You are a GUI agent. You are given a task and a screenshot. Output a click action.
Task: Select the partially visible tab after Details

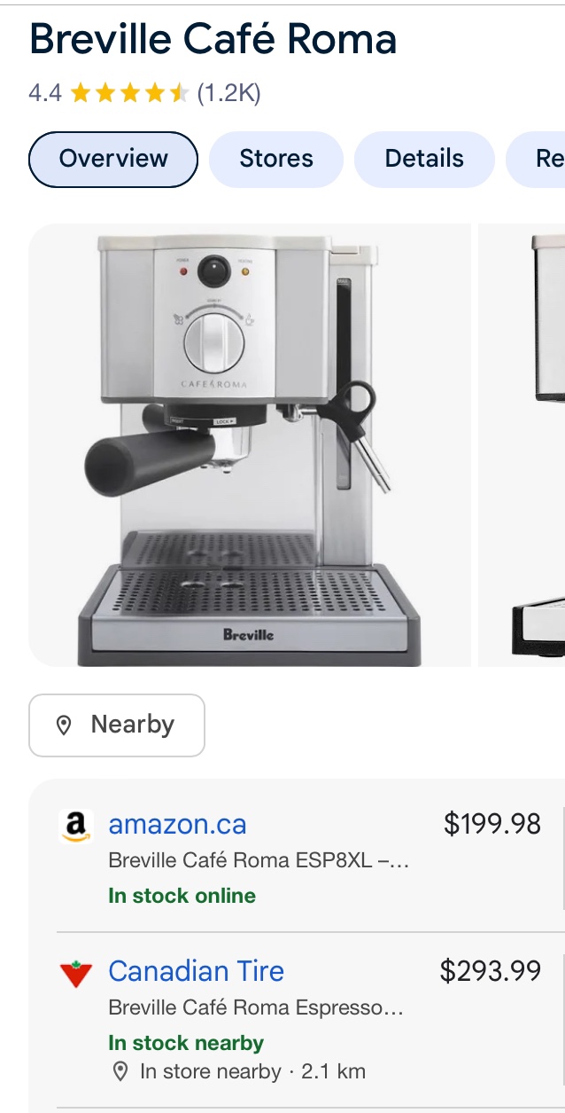[x=537, y=160]
